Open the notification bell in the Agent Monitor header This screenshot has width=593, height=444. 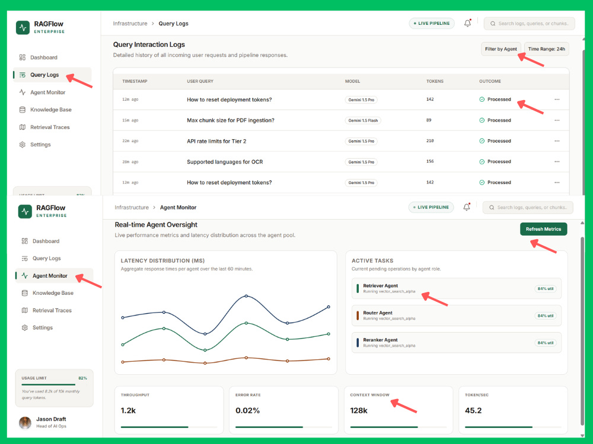[x=467, y=207]
